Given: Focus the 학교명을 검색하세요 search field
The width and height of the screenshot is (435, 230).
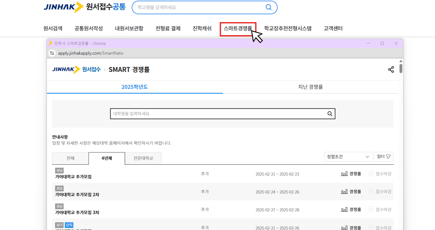Looking at the screenshot, I should [x=204, y=7].
